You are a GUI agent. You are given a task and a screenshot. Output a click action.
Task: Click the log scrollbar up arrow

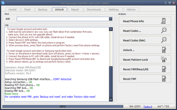(111, 29)
